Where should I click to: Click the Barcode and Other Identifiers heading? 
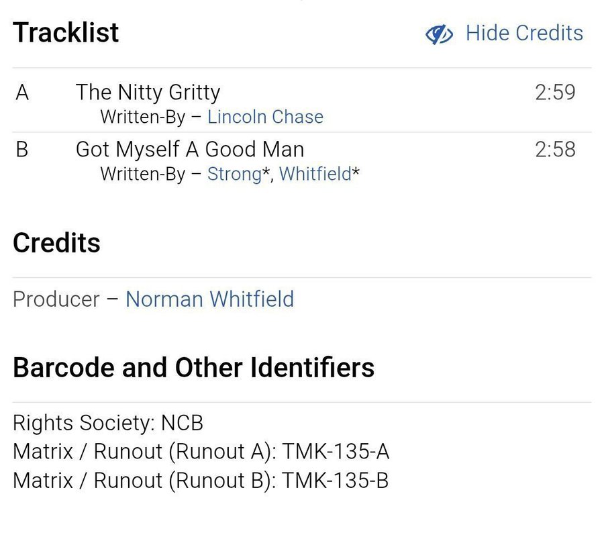coord(193,368)
